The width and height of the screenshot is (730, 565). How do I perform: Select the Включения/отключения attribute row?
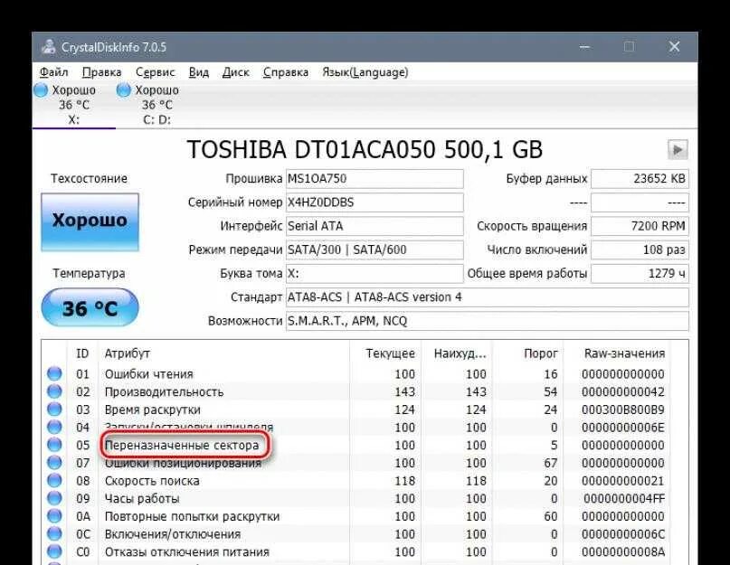[356, 534]
